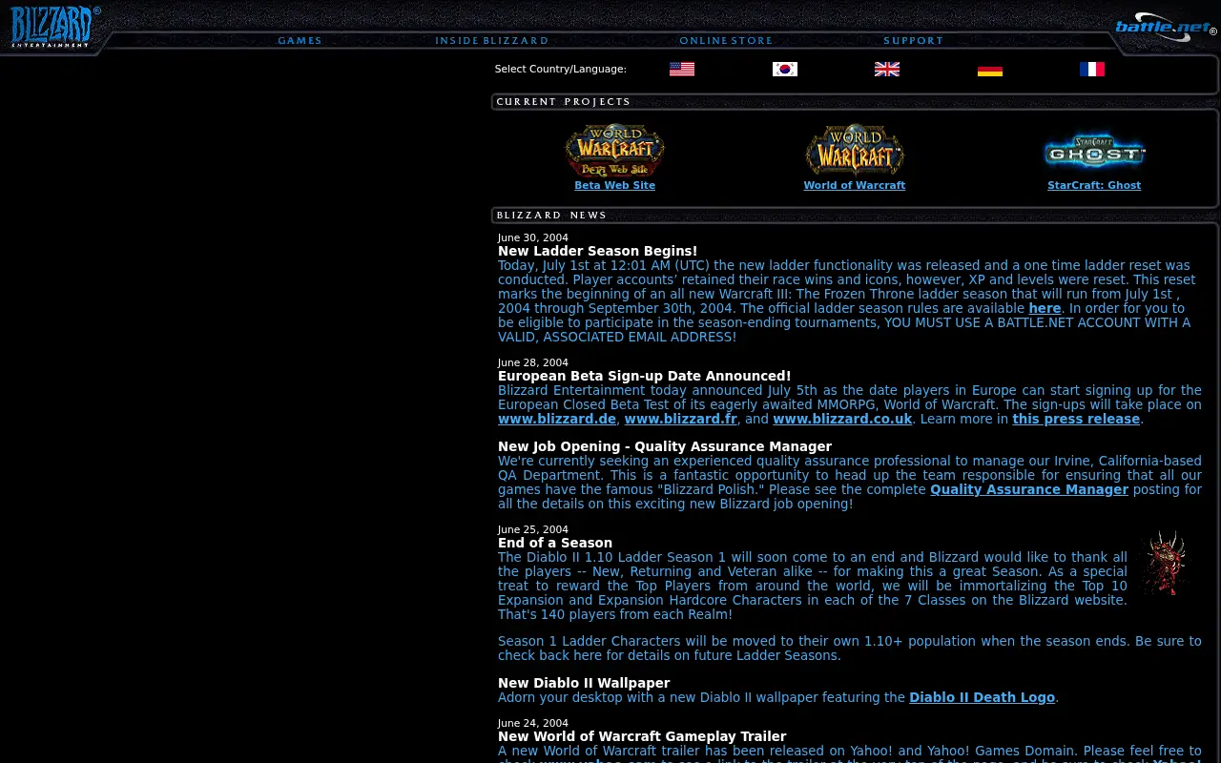Screen dimensions: 1221x763
Task: Select the United Kingdom flag
Action: point(887,69)
